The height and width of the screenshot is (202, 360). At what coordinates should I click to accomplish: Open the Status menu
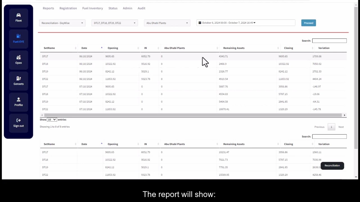coord(113,8)
